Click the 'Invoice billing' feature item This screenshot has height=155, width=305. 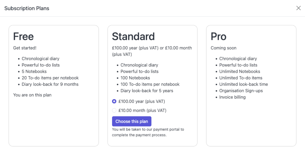point(232,97)
